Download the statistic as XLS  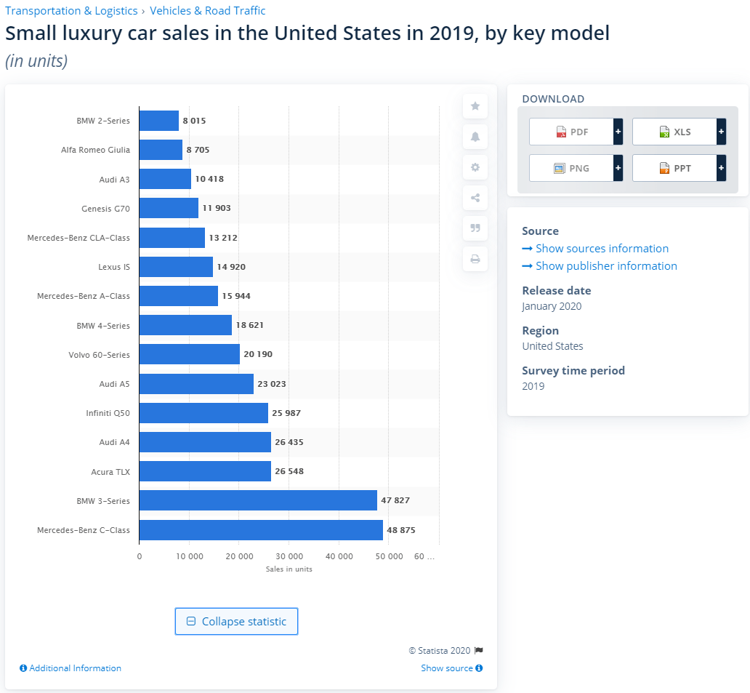674,132
